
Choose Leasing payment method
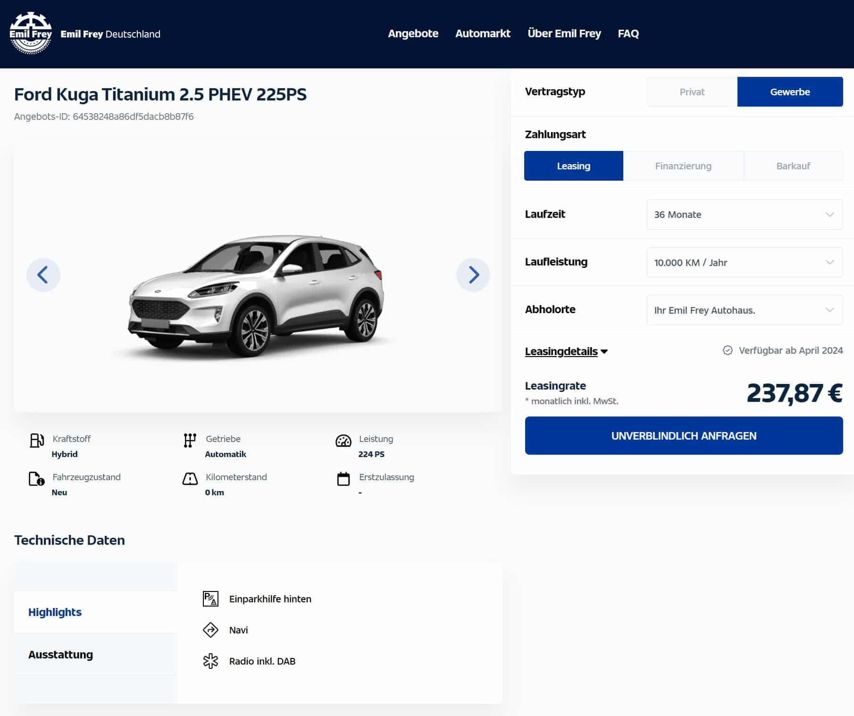(573, 166)
